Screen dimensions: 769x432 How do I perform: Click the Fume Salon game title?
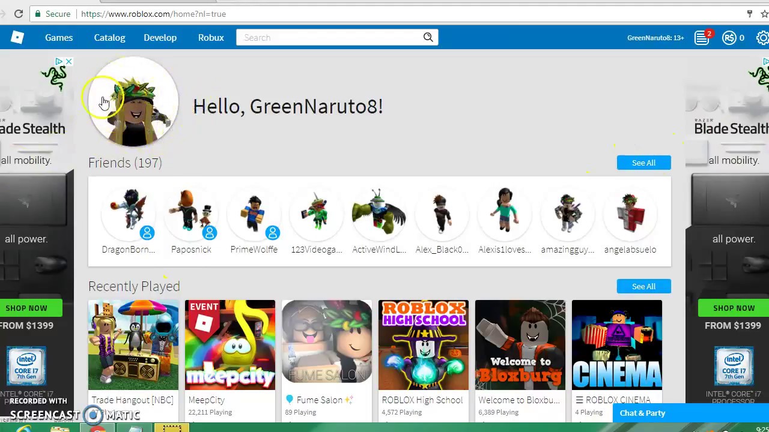point(320,400)
